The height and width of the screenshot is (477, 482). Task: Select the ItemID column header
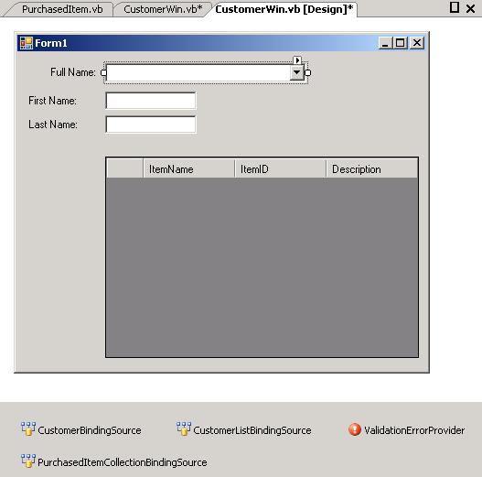(x=281, y=168)
